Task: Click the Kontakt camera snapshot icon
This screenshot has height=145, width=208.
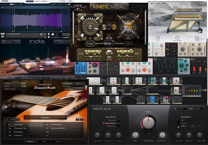Action: pyautogui.click(x=41, y=34)
